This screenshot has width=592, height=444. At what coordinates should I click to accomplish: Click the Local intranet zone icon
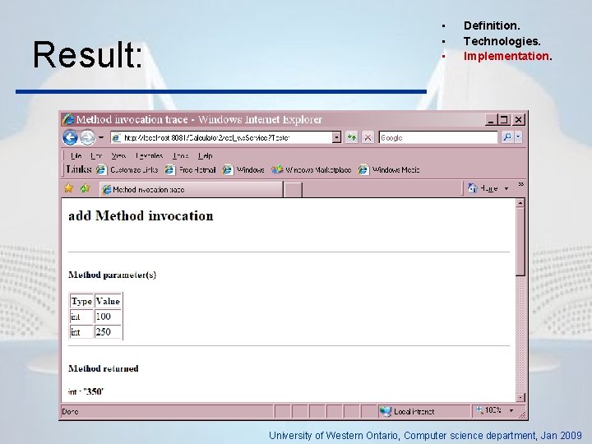click(x=386, y=411)
